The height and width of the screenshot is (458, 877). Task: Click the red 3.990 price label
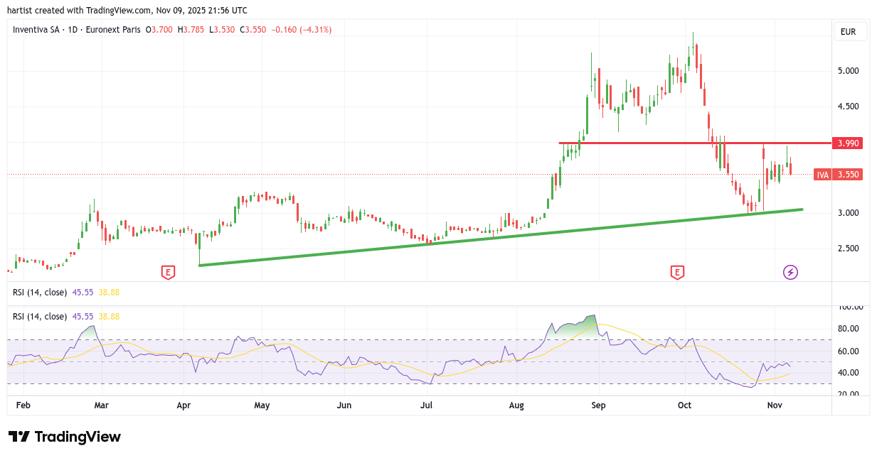tap(848, 143)
